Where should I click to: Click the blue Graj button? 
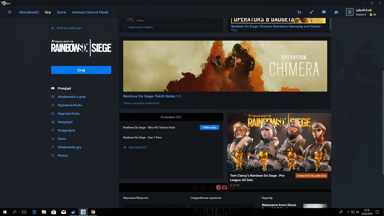click(81, 70)
